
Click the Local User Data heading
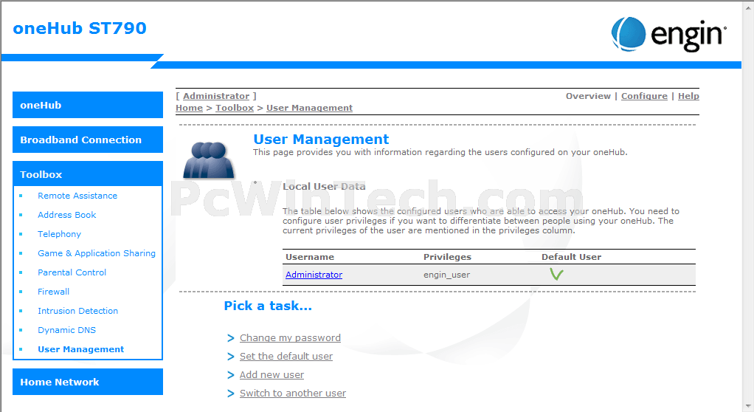[324, 186]
